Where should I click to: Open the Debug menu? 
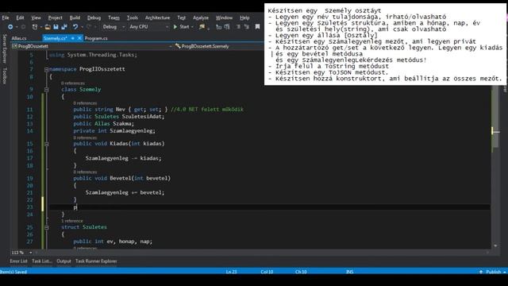click(x=94, y=17)
